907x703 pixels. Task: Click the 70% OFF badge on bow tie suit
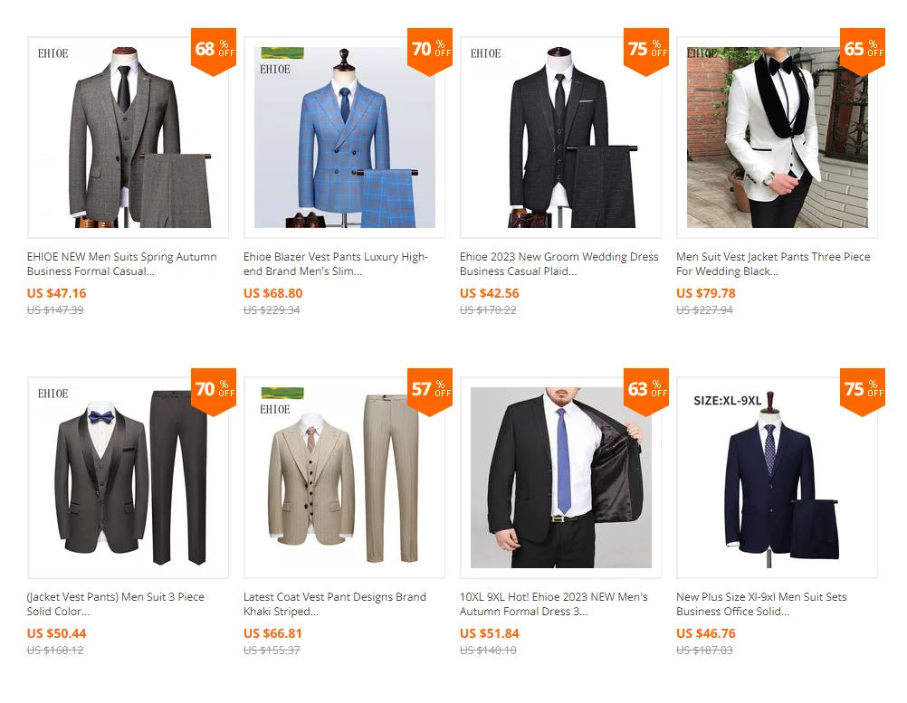[214, 391]
